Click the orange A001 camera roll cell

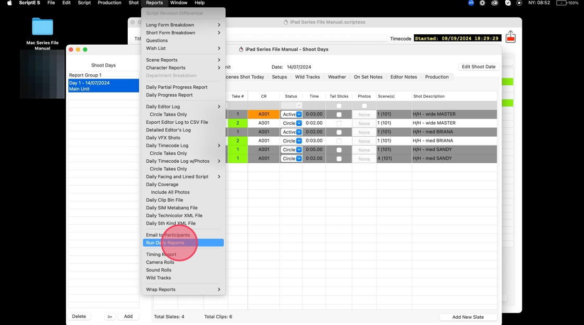click(264, 114)
